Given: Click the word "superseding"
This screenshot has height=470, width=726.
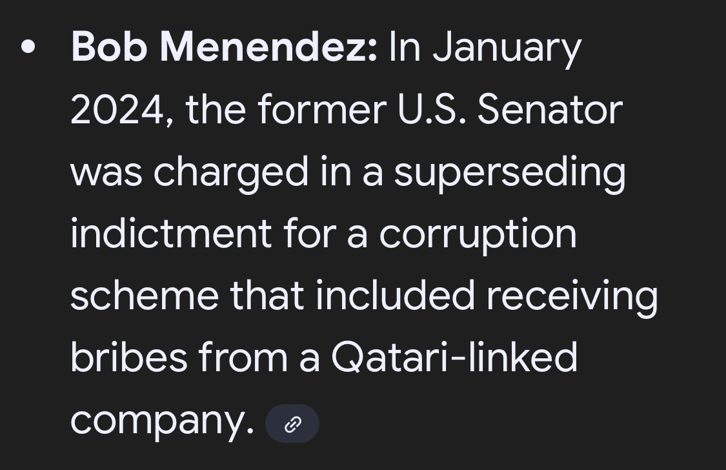Looking at the screenshot, I should (x=510, y=173).
